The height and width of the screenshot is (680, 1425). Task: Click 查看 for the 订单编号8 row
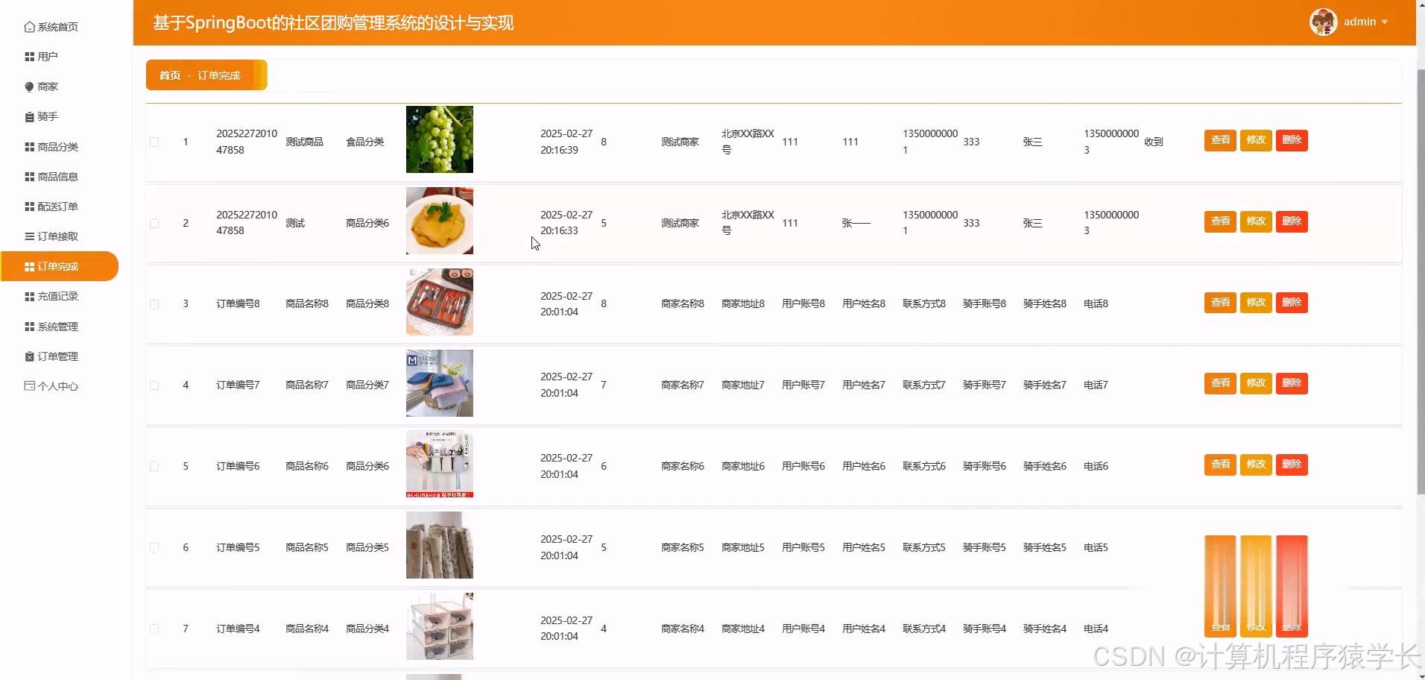1220,303
